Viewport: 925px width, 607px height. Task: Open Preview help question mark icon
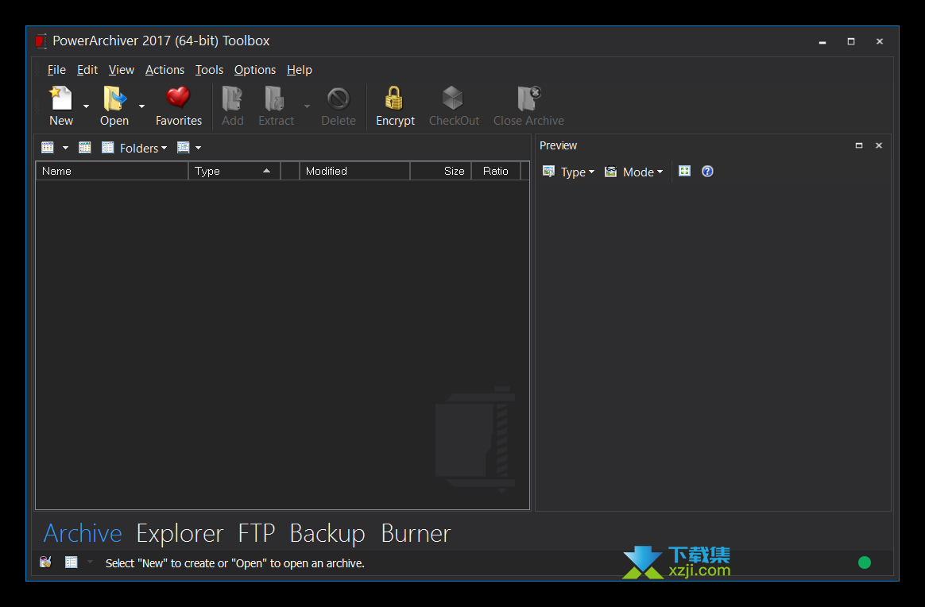tap(707, 171)
